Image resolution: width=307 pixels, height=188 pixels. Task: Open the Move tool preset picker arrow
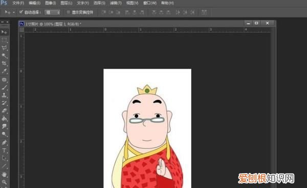tap(14, 12)
